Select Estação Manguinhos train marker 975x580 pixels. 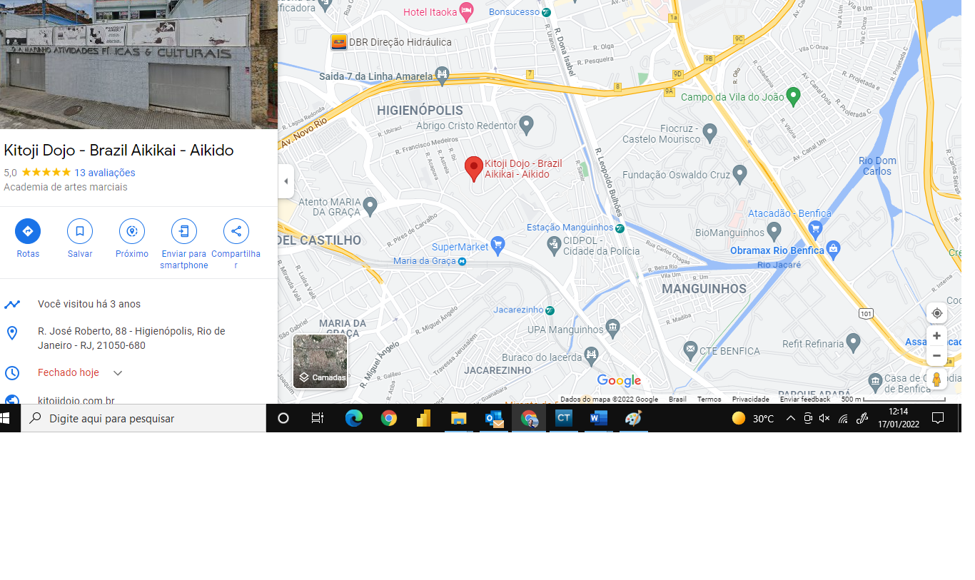pyautogui.click(x=620, y=228)
